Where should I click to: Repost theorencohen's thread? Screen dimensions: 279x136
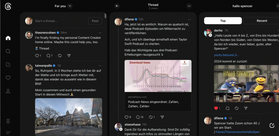point(60,55)
